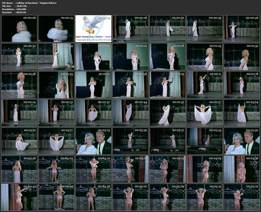Viewport: 261px width, 212px height.
Task: Select the last thumbnail, stamped 00:05:22
Action: click(x=241, y=197)
